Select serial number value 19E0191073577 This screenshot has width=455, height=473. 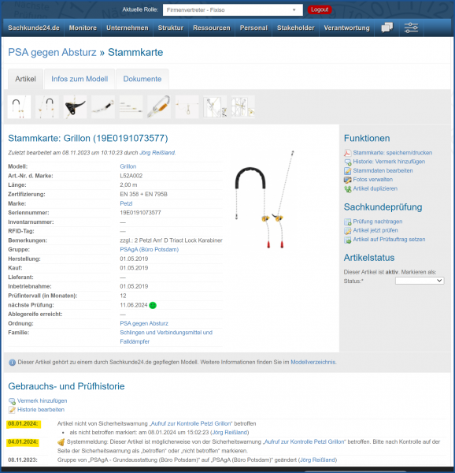click(x=140, y=213)
